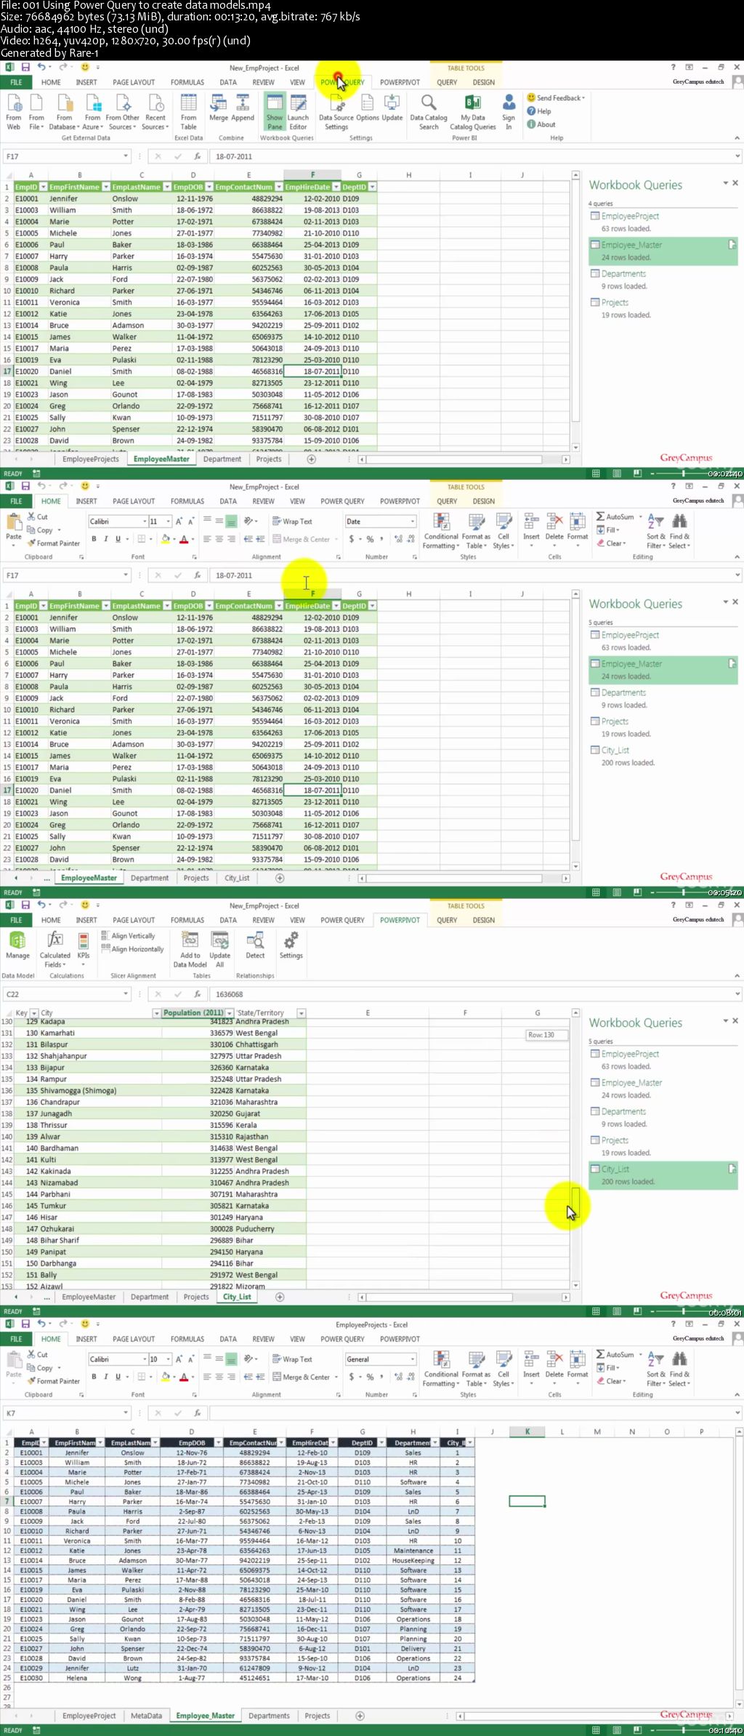Launch the Power Query Editor

[298, 111]
